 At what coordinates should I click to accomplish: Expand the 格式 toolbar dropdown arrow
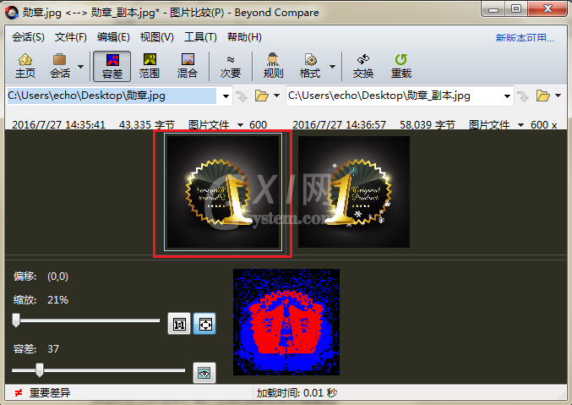click(332, 67)
